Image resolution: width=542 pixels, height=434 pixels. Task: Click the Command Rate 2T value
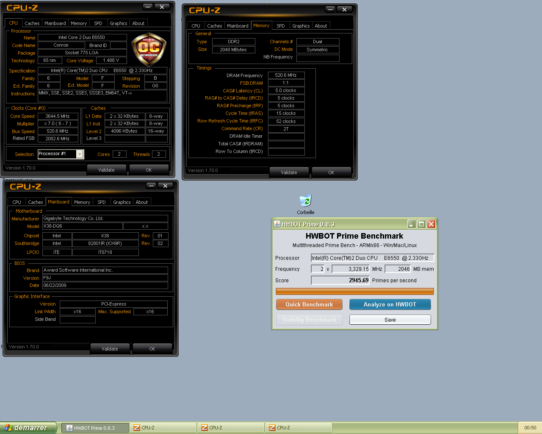(286, 128)
